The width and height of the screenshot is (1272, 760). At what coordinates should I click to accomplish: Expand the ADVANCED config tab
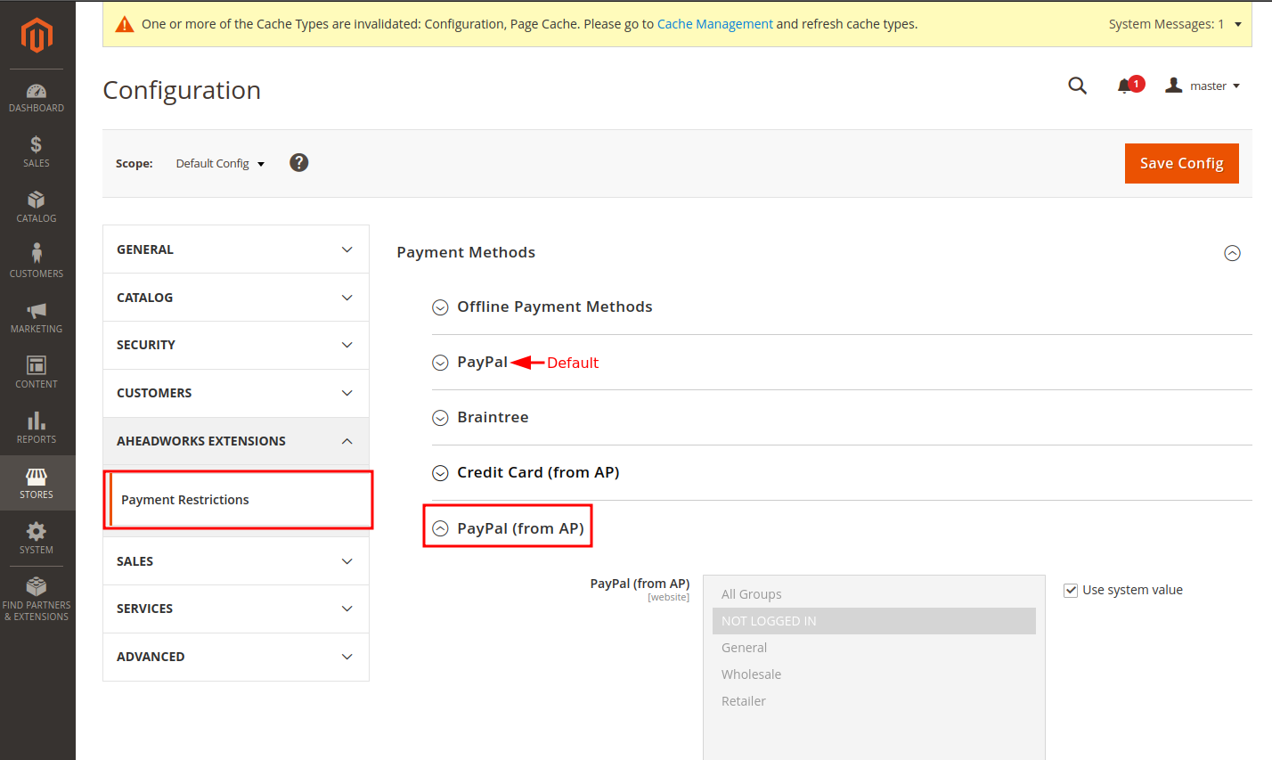pyautogui.click(x=236, y=657)
